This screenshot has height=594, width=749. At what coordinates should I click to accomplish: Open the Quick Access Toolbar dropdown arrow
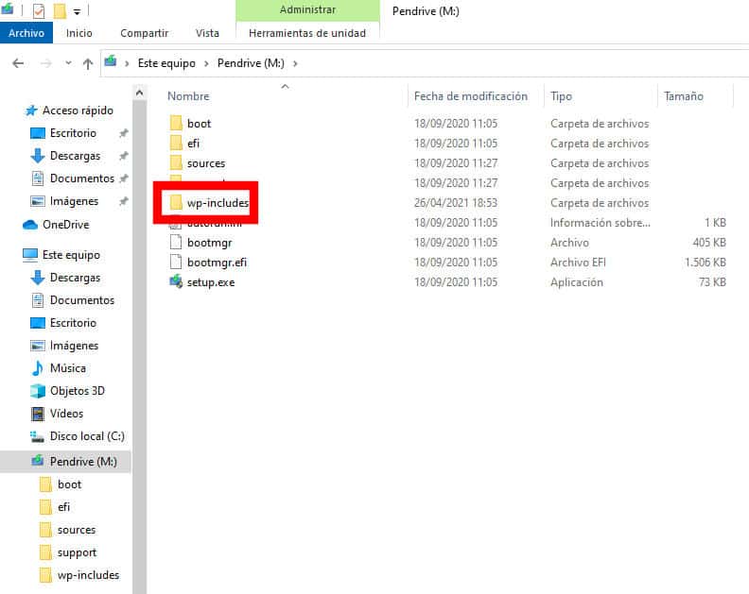[76, 11]
